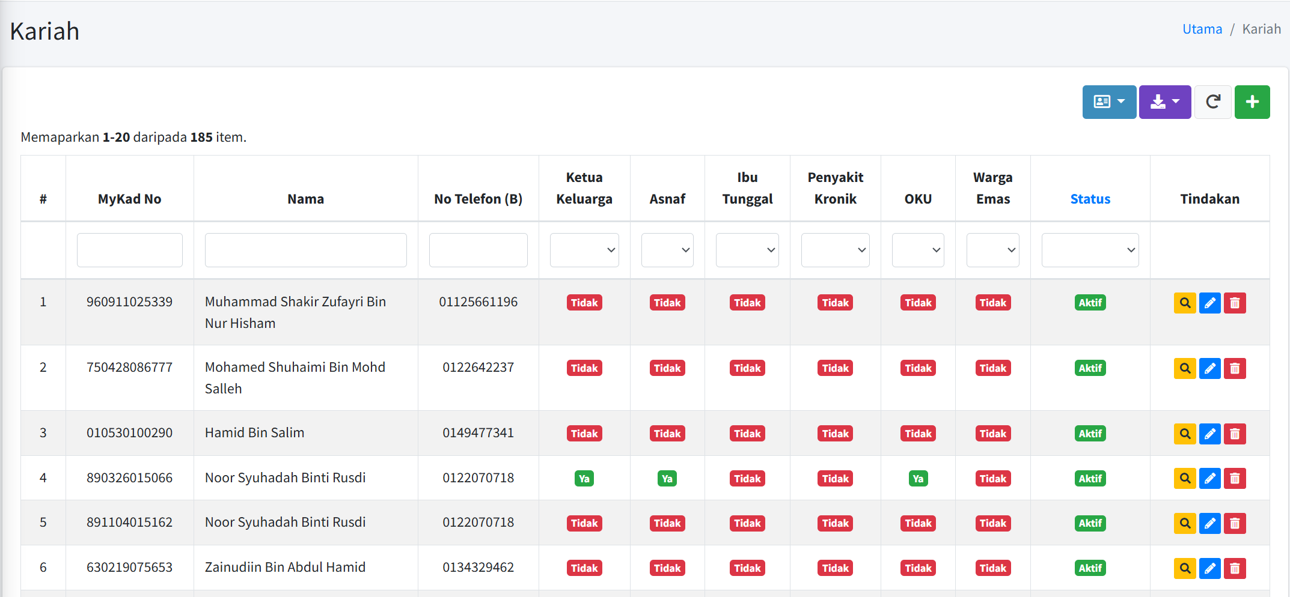View details of Zainudiin Bin Abdul Hamid
The width and height of the screenshot is (1290, 597).
coord(1185,568)
